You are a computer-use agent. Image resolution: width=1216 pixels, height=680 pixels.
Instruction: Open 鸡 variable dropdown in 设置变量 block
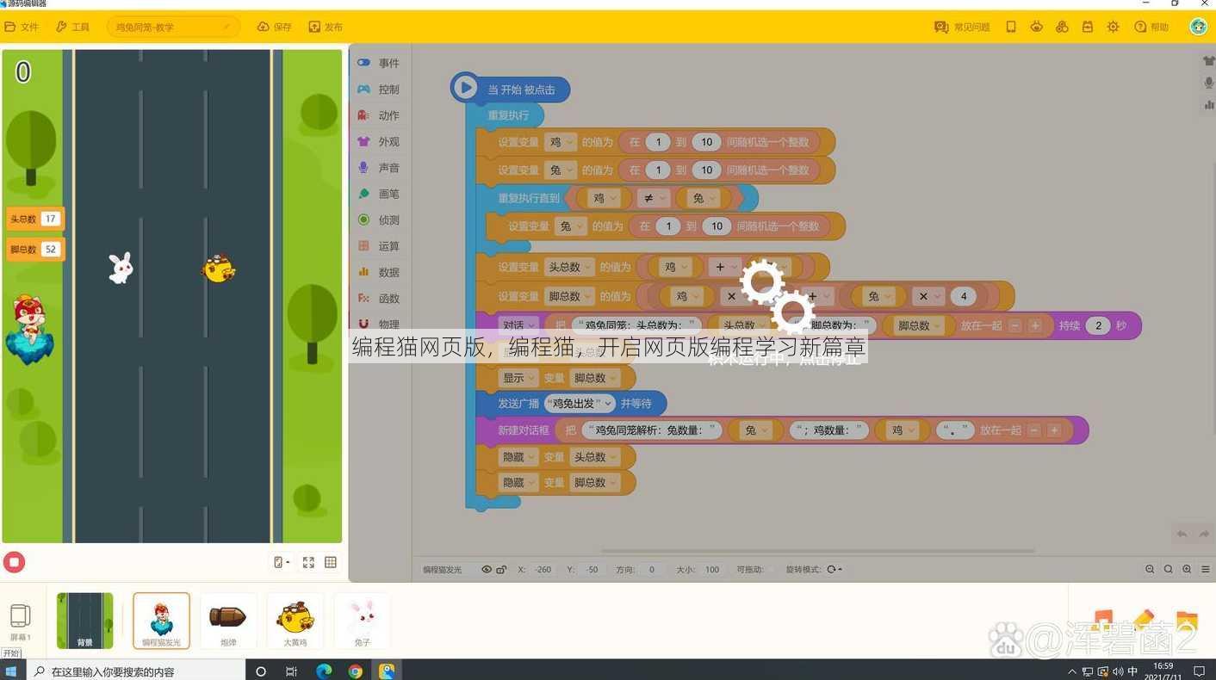click(561, 142)
